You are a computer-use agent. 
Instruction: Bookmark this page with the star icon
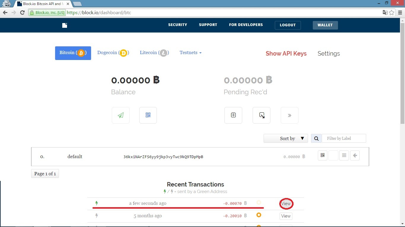point(392,12)
